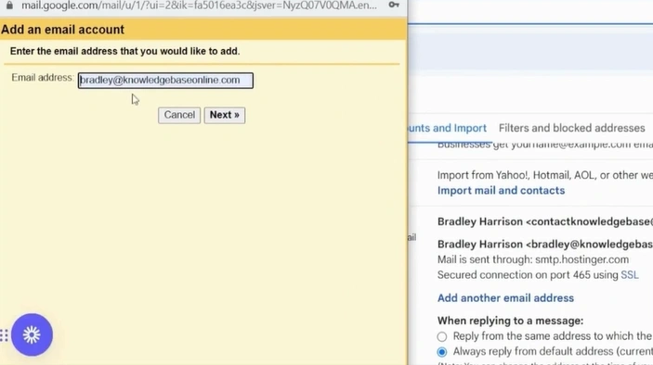The image size is (653, 365).
Task: Open the round purple sunburst widget button
Action: [x=32, y=334]
